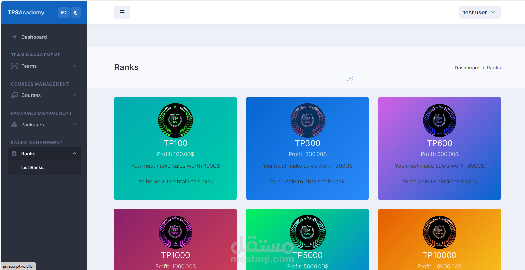The height and width of the screenshot is (270, 525).
Task: Click the TEAM MANAGEMENT section label
Action: point(35,55)
